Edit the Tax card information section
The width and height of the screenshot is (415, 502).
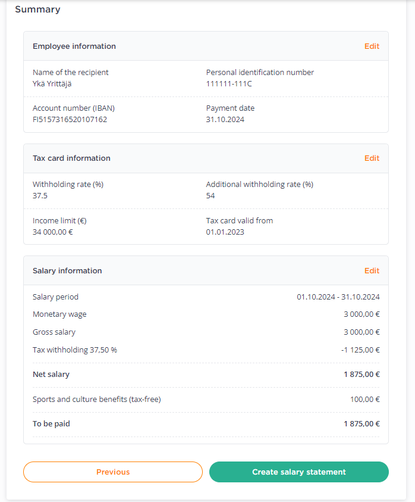372,158
